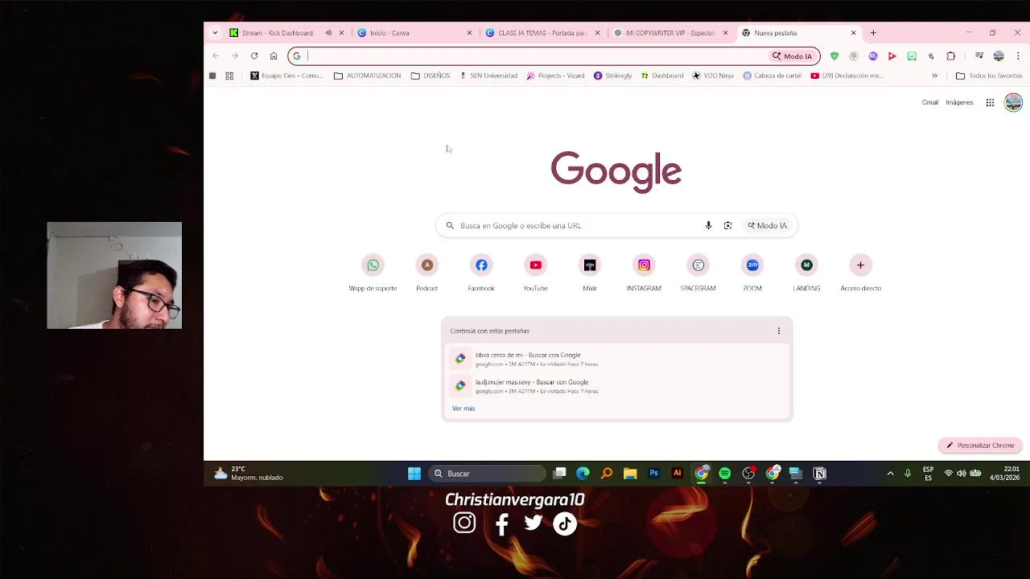Mute the Kick Dashboard tab audio icon
The height and width of the screenshot is (579, 1030).
tap(328, 33)
